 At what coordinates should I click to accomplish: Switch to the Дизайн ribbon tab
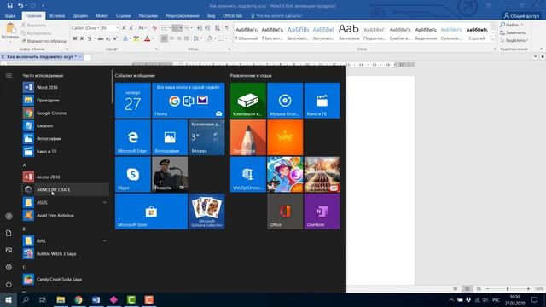point(80,15)
